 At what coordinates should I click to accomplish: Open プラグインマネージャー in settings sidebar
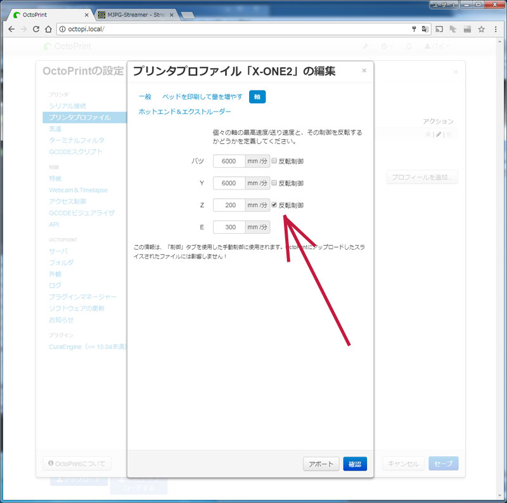(x=83, y=296)
